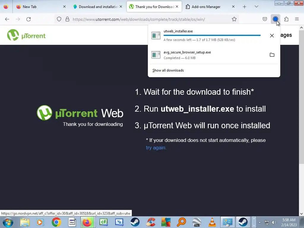Close the New Tab tab
This screenshot has width=304, height=228.
[64, 7]
